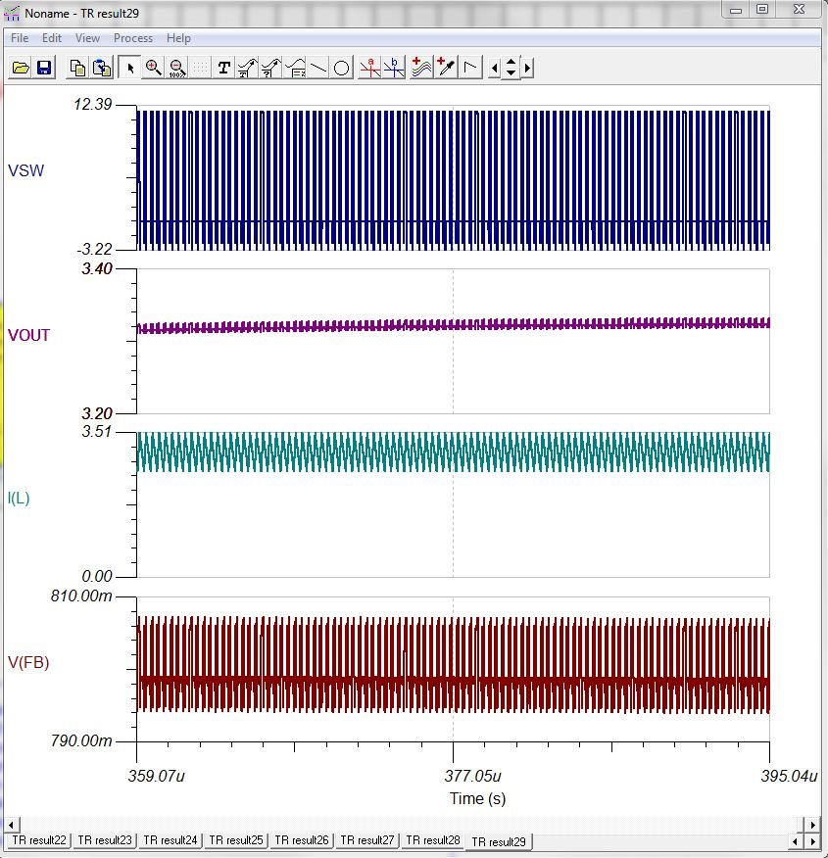The height and width of the screenshot is (858, 828).
Task: Open the File menu
Action: click(18, 38)
